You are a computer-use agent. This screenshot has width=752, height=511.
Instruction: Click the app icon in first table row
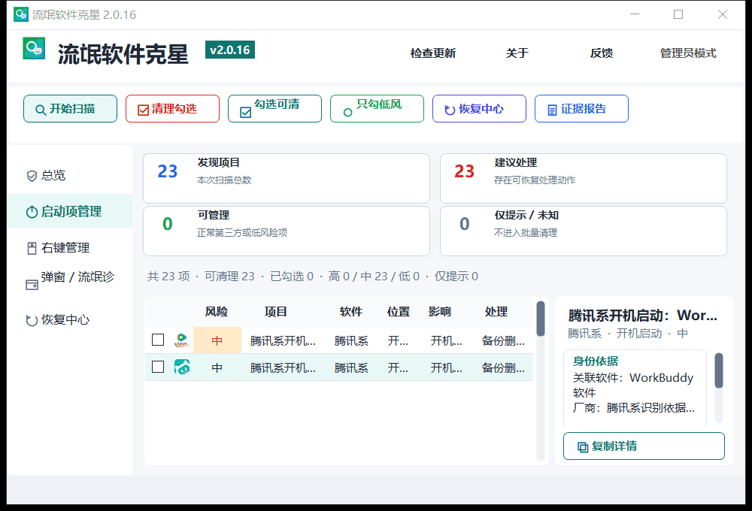click(x=182, y=340)
